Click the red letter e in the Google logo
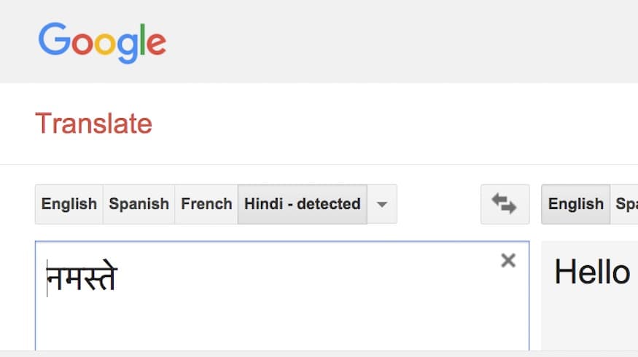The height and width of the screenshot is (357, 638). coord(156,44)
